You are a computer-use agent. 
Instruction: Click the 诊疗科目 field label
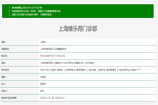coord(5,70)
